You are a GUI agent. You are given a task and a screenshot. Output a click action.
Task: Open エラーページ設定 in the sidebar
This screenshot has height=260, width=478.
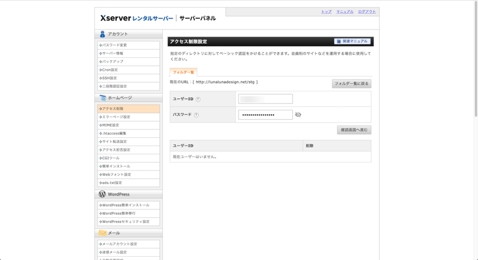tap(129, 117)
